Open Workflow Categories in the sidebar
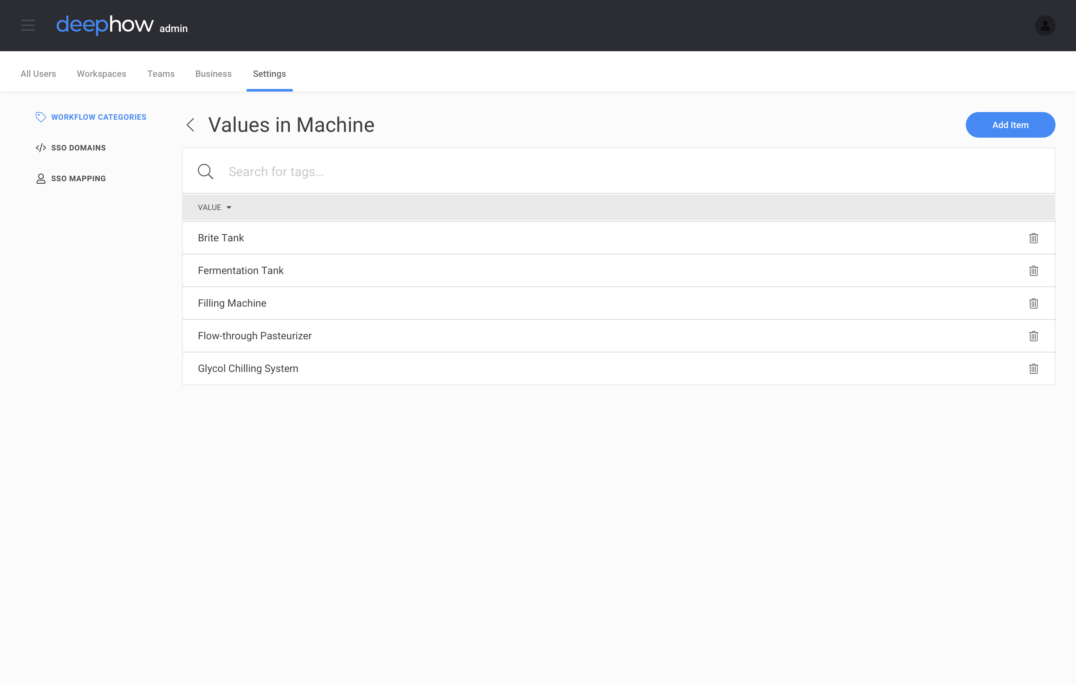The height and width of the screenshot is (685, 1076). click(91, 117)
